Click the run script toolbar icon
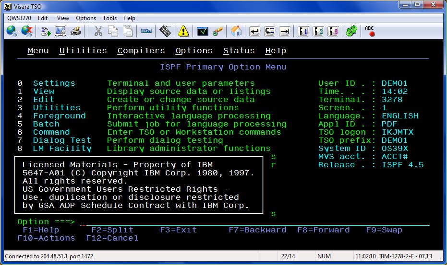The image size is (447, 265). point(45,31)
